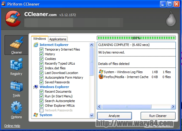Click the 100% progress bar
This screenshot has width=182, height=131.
click(136, 38)
